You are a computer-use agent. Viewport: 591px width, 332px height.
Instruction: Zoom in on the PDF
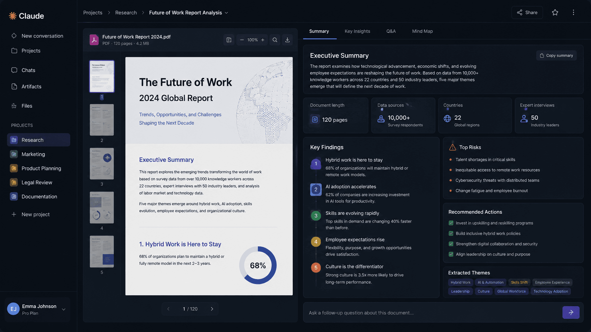pyautogui.click(x=263, y=40)
